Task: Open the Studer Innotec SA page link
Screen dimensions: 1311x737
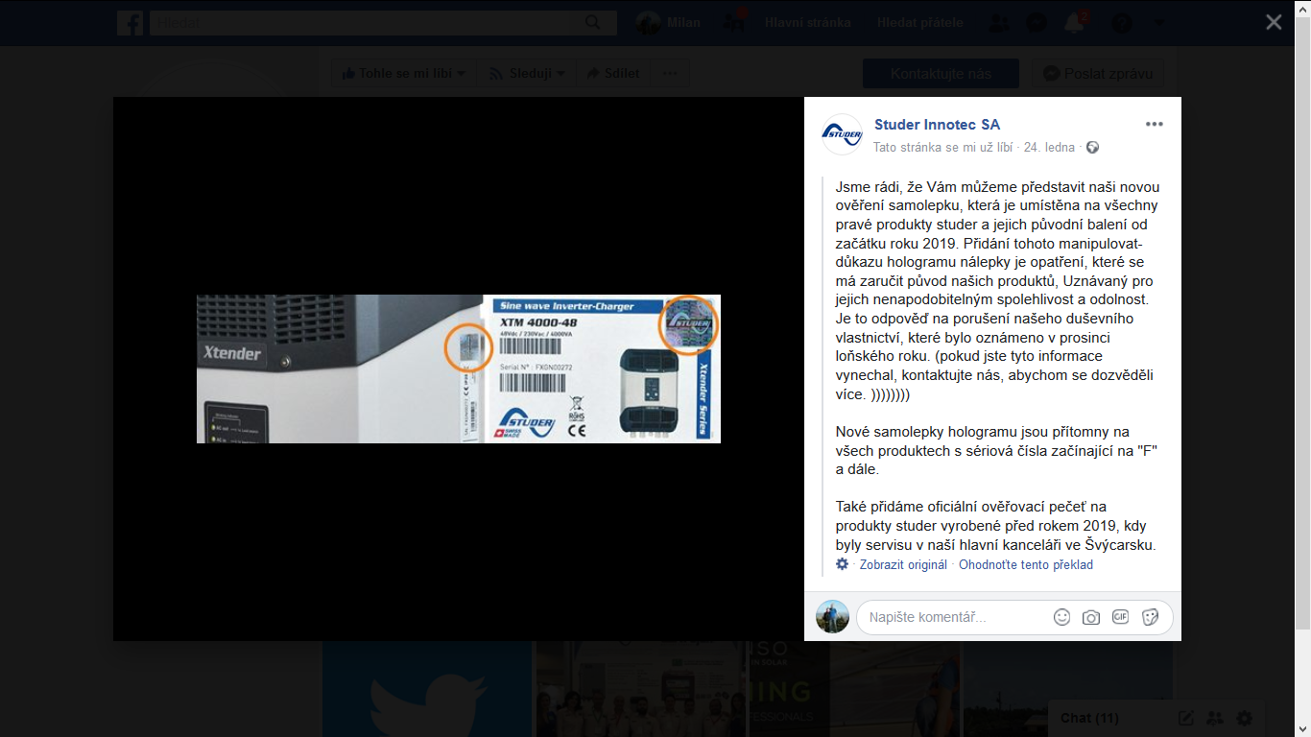Action: click(x=937, y=125)
